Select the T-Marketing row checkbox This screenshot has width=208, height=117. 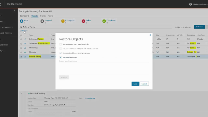pyautogui.click(x=21, y=48)
